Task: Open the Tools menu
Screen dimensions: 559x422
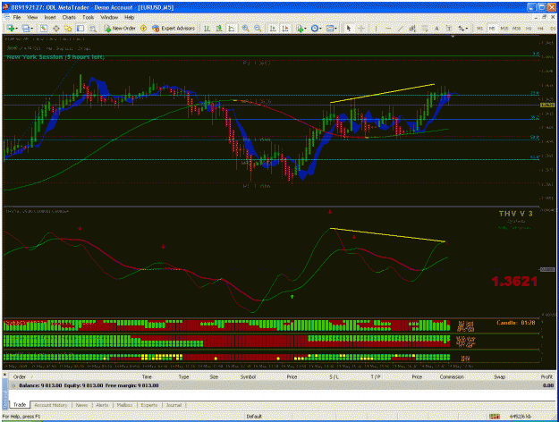Action: (88, 17)
